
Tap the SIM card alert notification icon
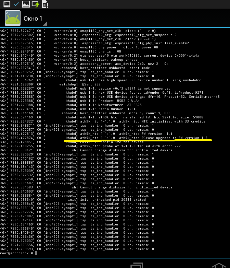click(x=45, y=4)
